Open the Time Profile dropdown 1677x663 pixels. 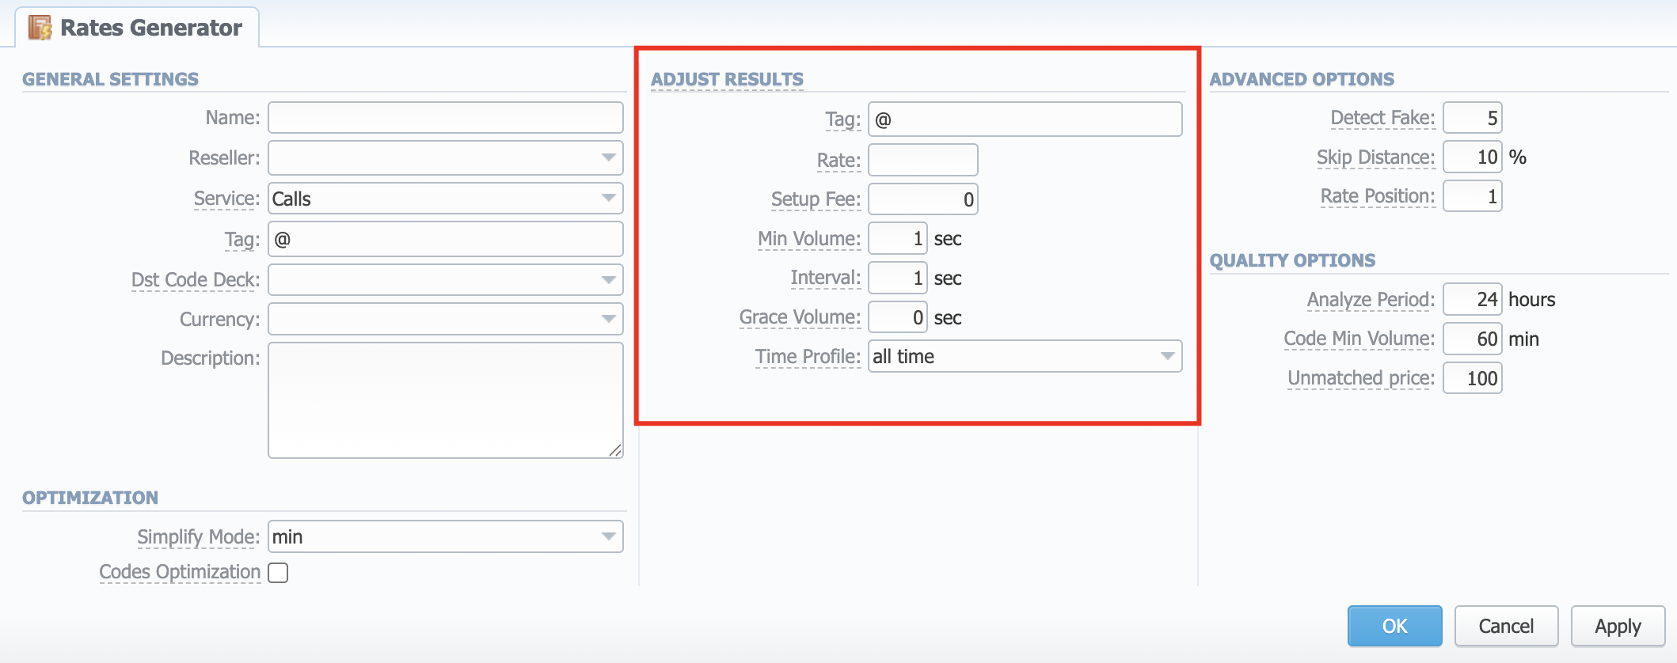pos(1025,357)
